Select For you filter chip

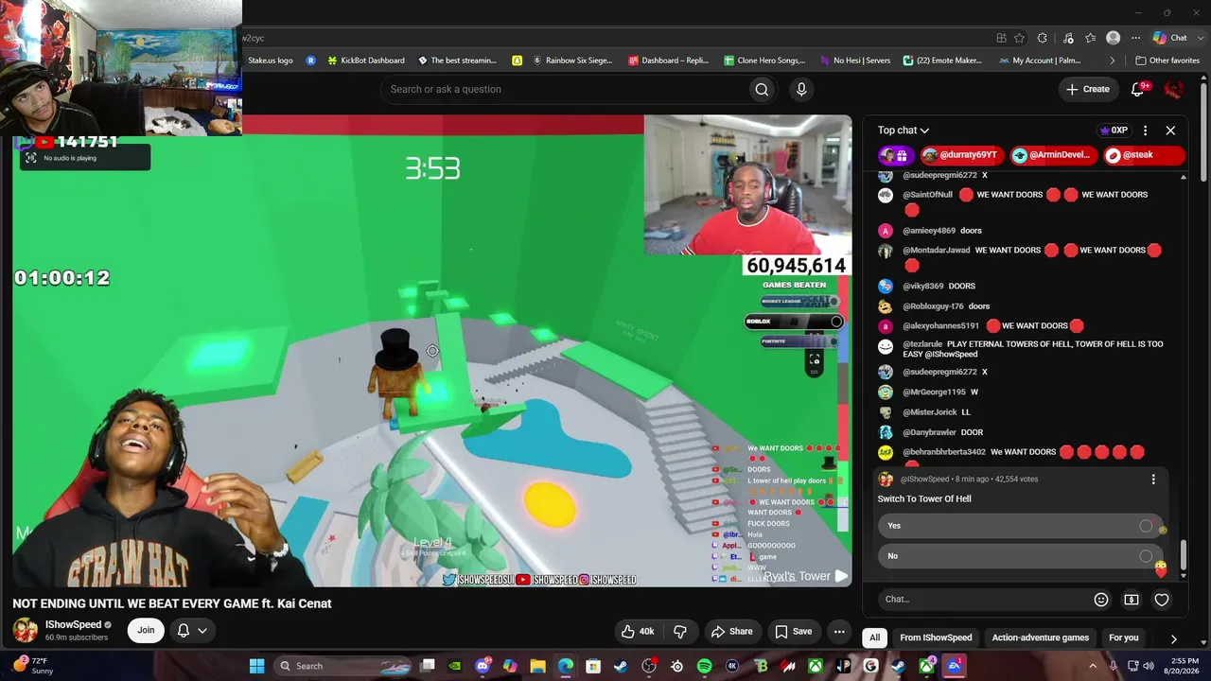[x=1124, y=637]
